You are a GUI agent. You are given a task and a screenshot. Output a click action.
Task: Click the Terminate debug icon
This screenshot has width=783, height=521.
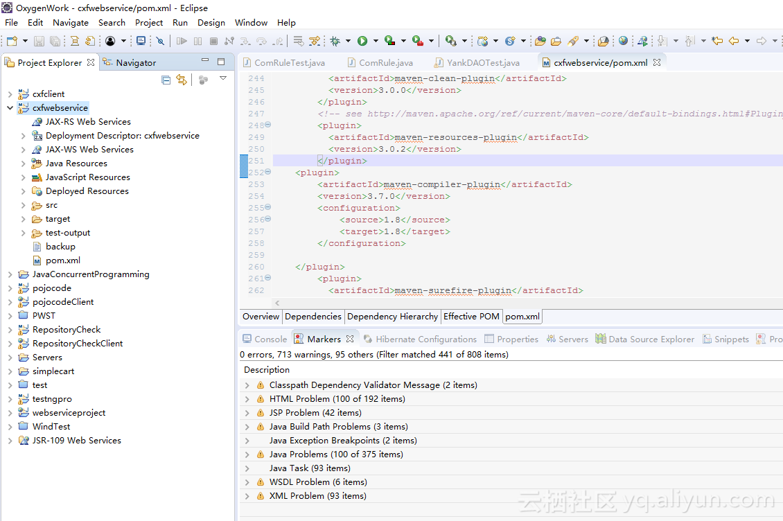coord(213,41)
